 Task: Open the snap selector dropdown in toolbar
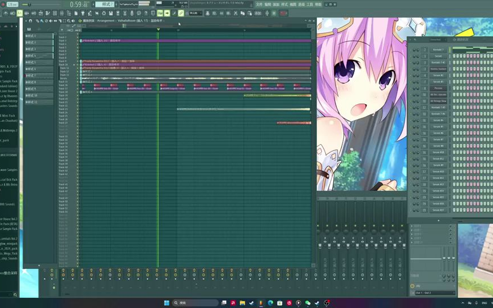click(x=195, y=13)
